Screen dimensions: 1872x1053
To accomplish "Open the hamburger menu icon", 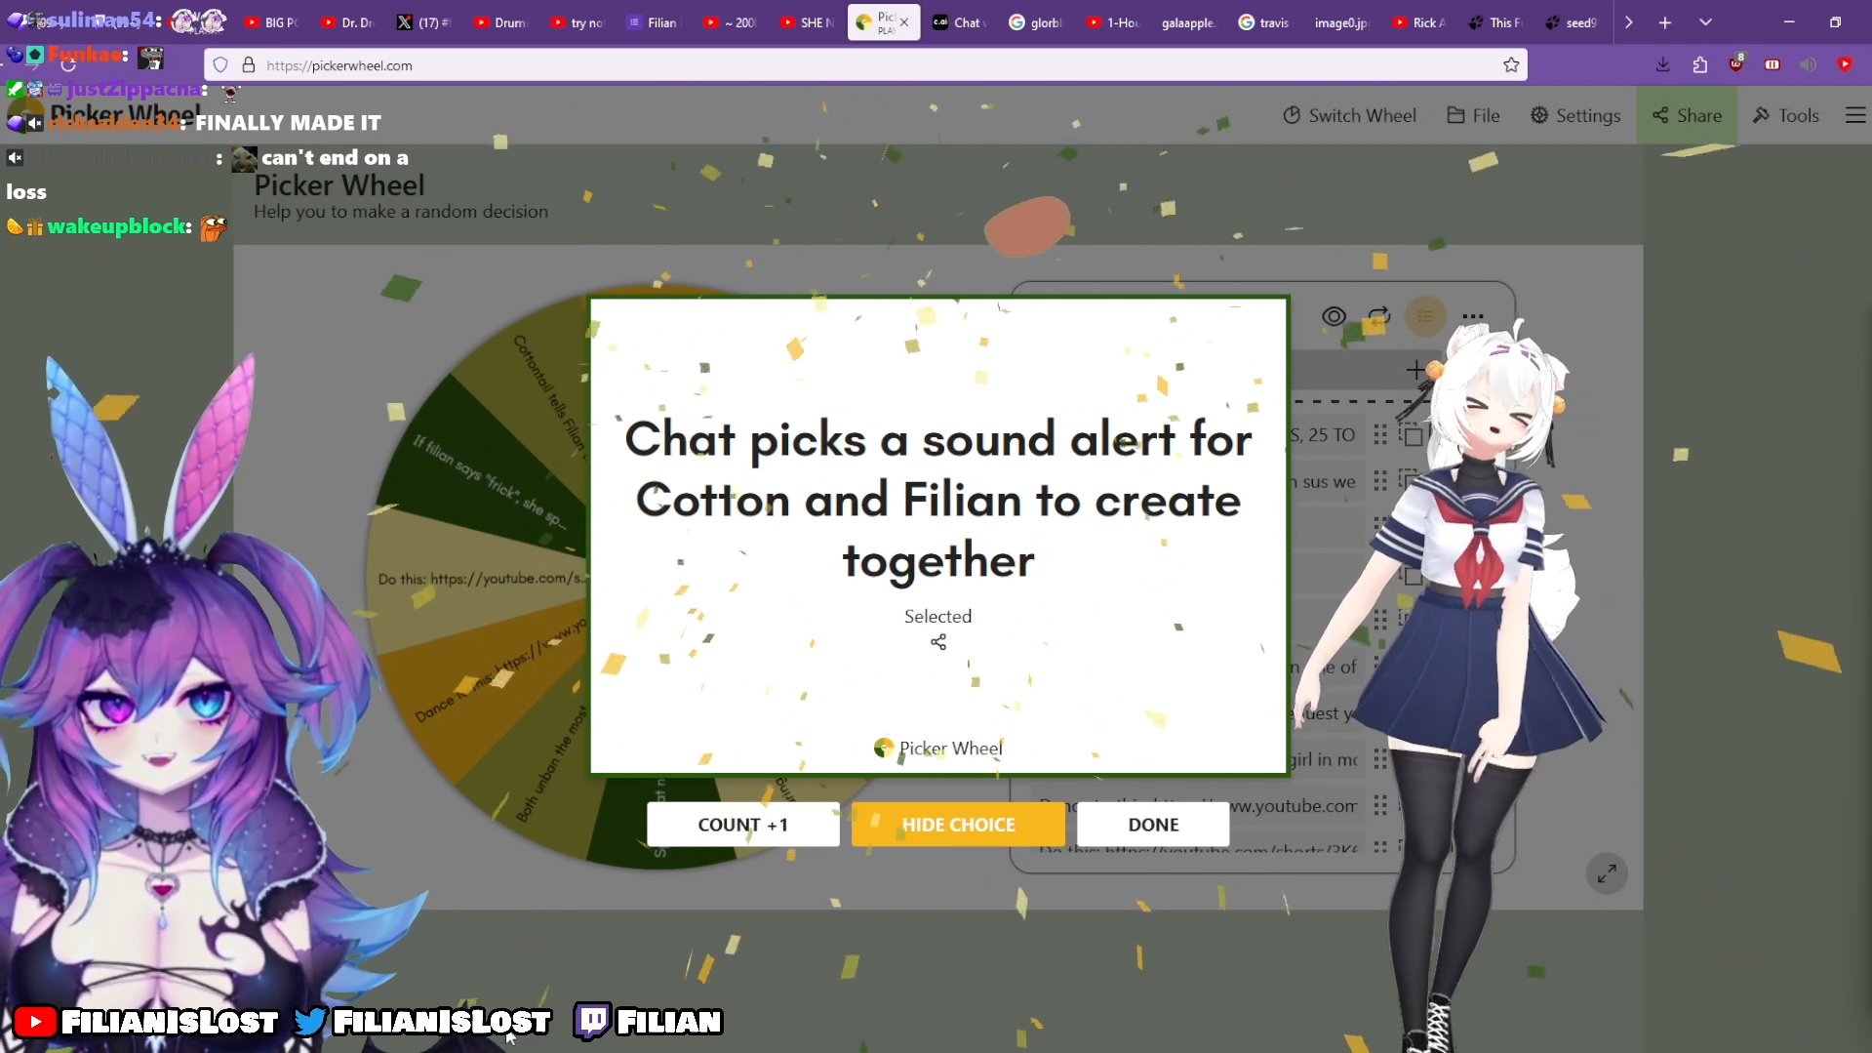I will click(x=1855, y=115).
